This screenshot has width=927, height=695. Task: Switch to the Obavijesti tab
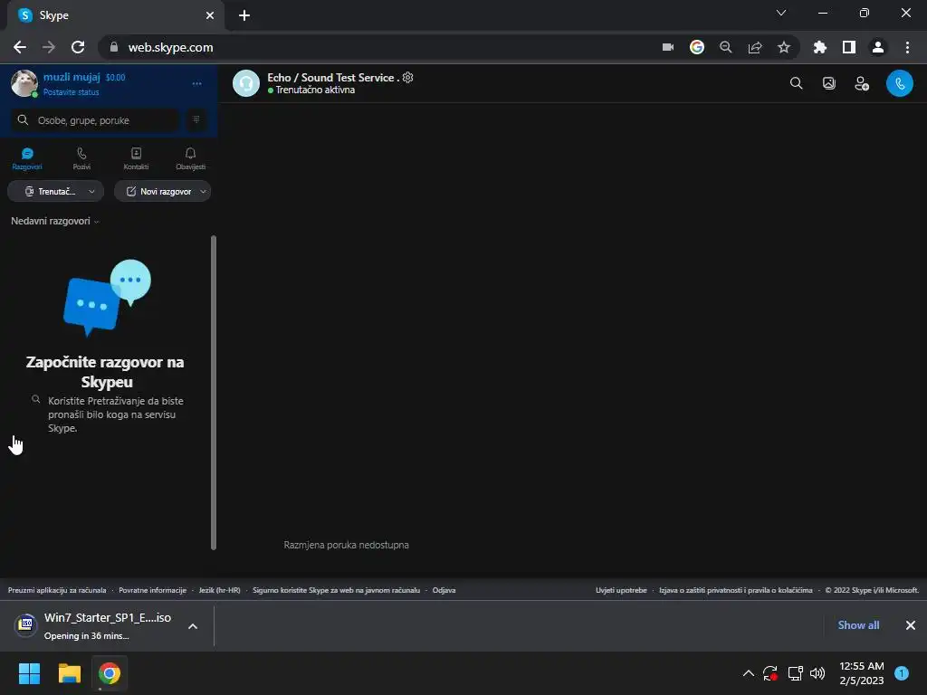190,158
